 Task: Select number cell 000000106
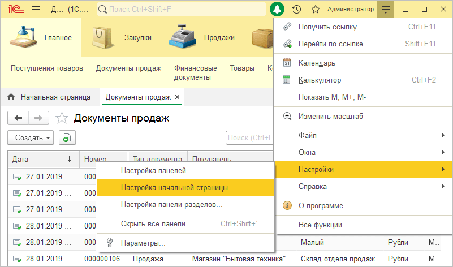click(102, 259)
